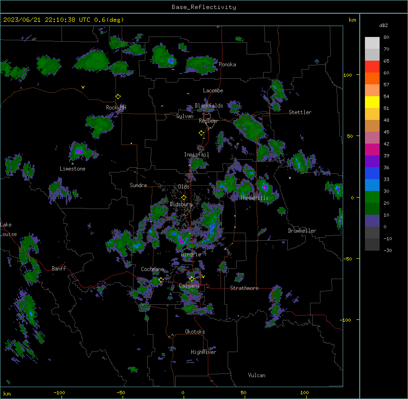Click the yellow diamond marker near RockyMH
Viewport: 408px width, 399px height.
pos(118,97)
